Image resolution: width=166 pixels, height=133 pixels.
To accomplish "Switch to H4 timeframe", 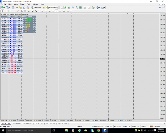I will (x=60, y=11).
